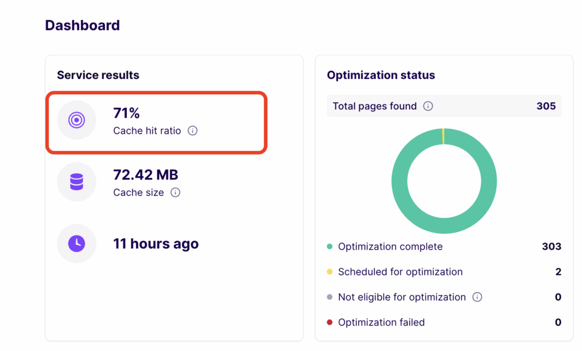Click the clock icon next to 11 hours ago
The width and height of the screenshot is (582, 351).
pos(76,244)
